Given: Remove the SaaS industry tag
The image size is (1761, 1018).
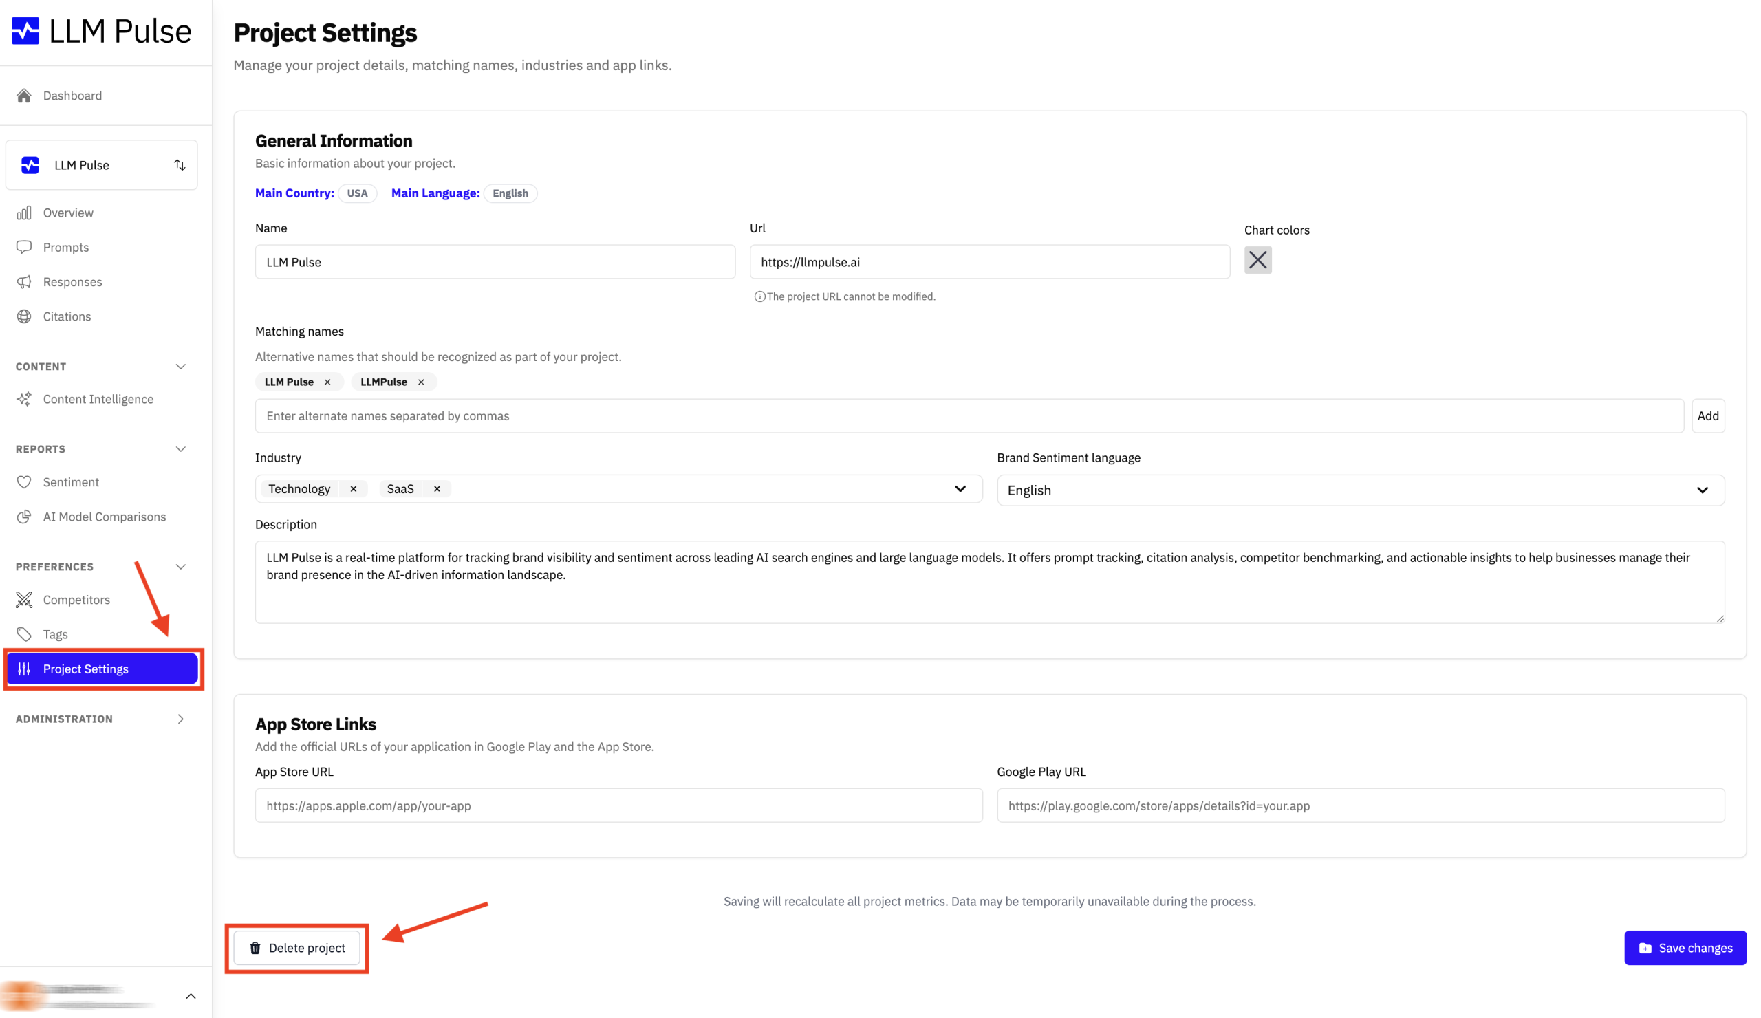Looking at the screenshot, I should tap(437, 489).
